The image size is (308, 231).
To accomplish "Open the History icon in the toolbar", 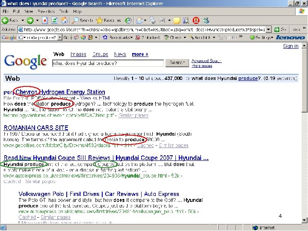I will tap(128, 21).
